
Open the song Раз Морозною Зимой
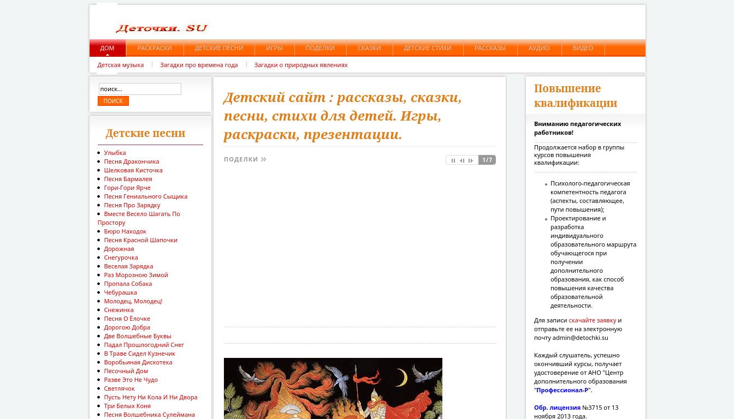[136, 275]
